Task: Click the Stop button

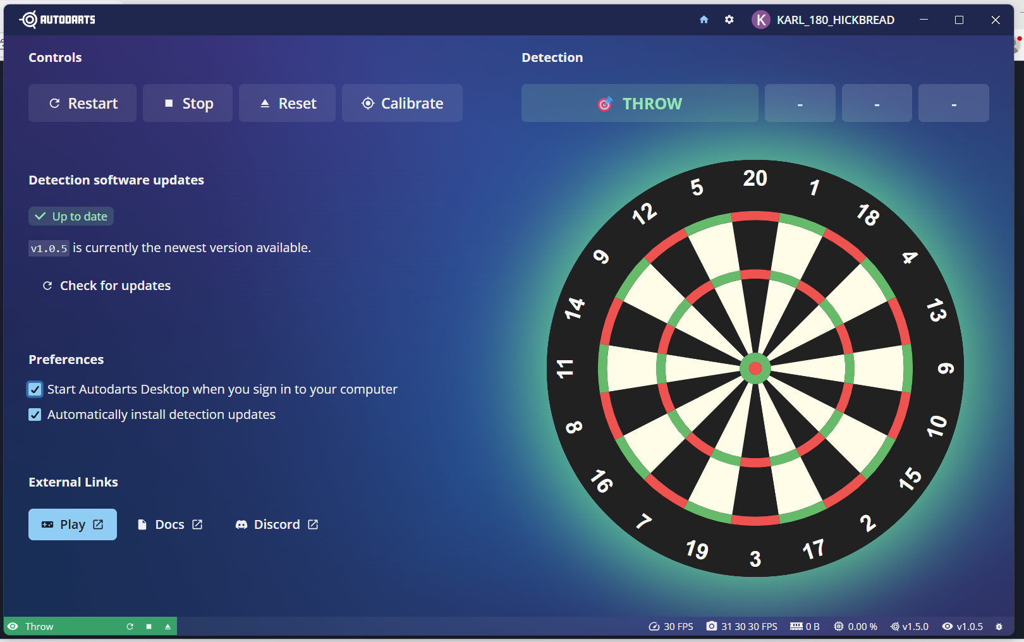Action: [188, 103]
